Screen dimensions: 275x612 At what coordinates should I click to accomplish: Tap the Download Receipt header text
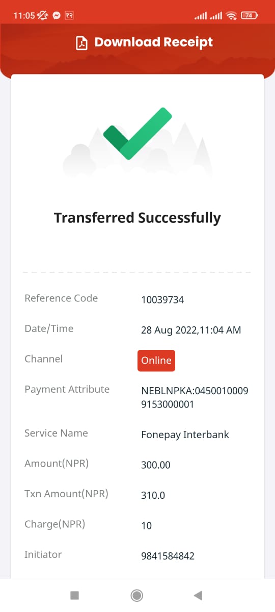(x=154, y=42)
